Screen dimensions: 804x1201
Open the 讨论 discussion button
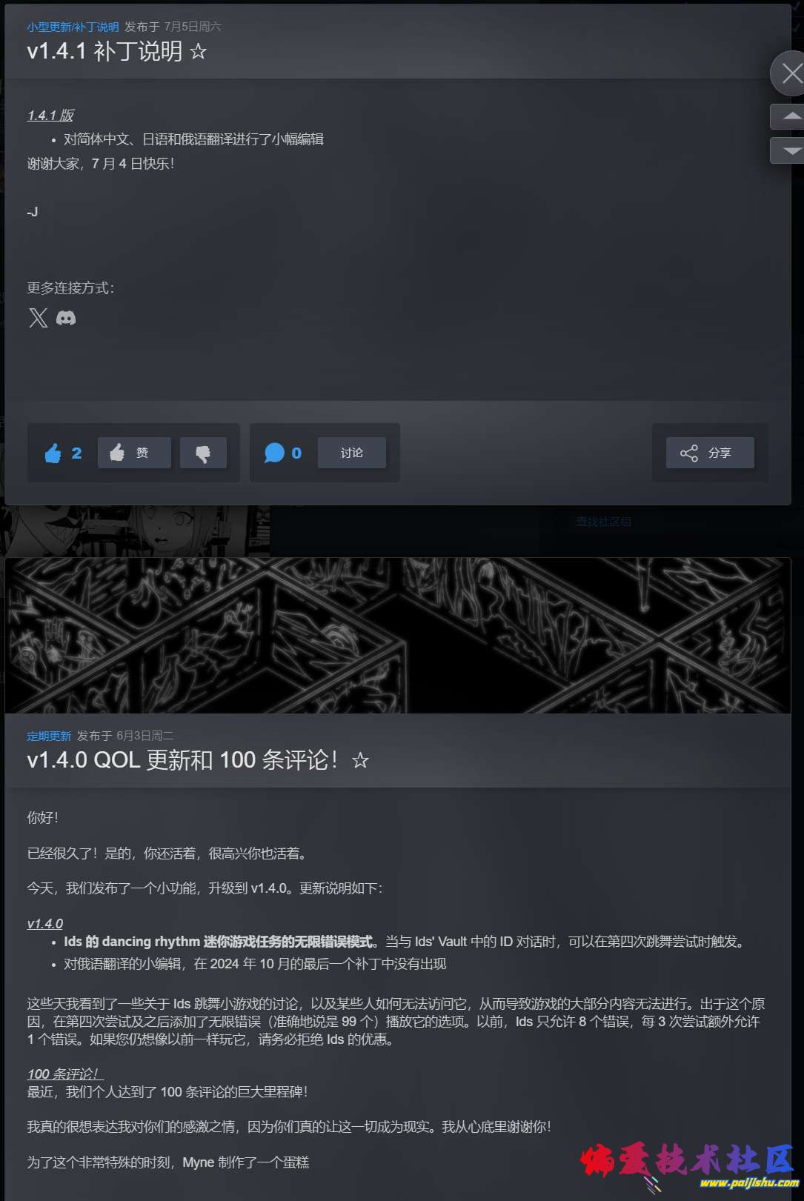352,453
